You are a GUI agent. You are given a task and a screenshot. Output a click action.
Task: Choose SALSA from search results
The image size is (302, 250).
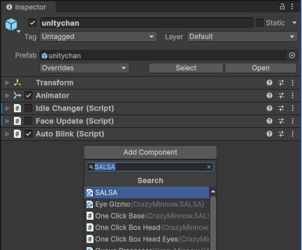point(147,192)
